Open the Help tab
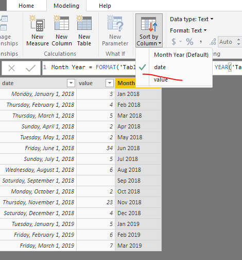Viewport: 242px width, 260px height. point(105,6)
